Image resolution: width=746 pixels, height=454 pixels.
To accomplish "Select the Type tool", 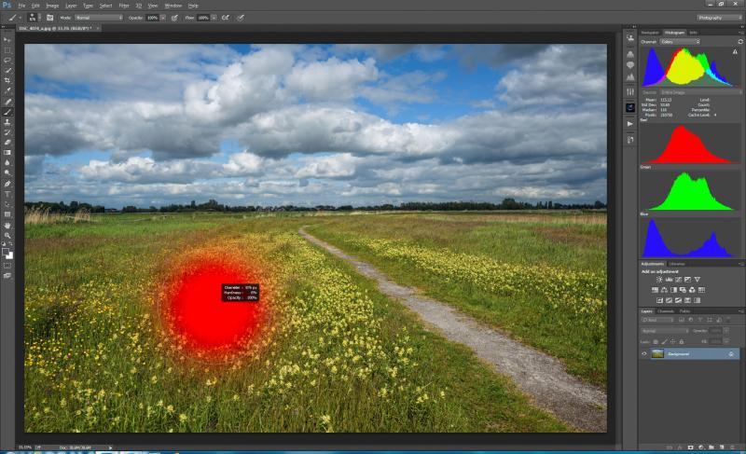I will click(x=7, y=194).
